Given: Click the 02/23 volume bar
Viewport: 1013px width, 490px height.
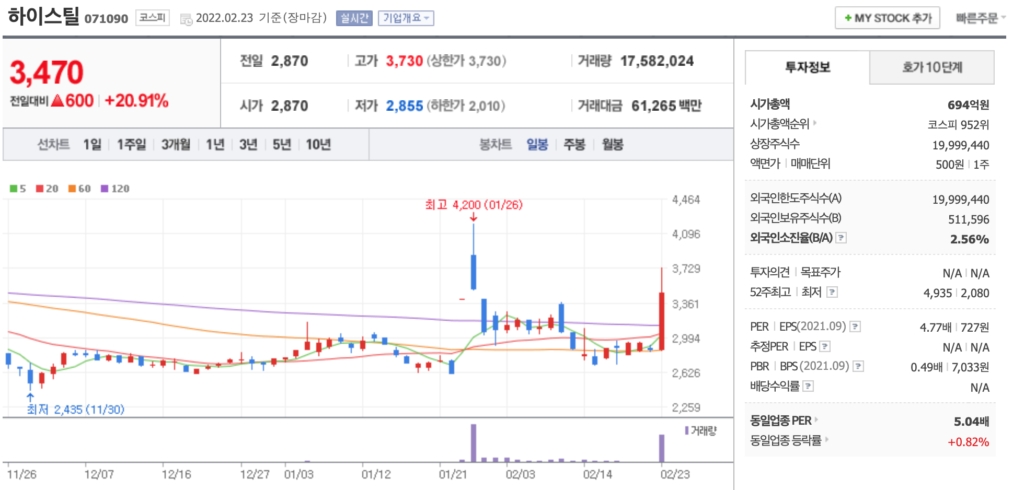Looking at the screenshot, I should pyautogui.click(x=661, y=448).
